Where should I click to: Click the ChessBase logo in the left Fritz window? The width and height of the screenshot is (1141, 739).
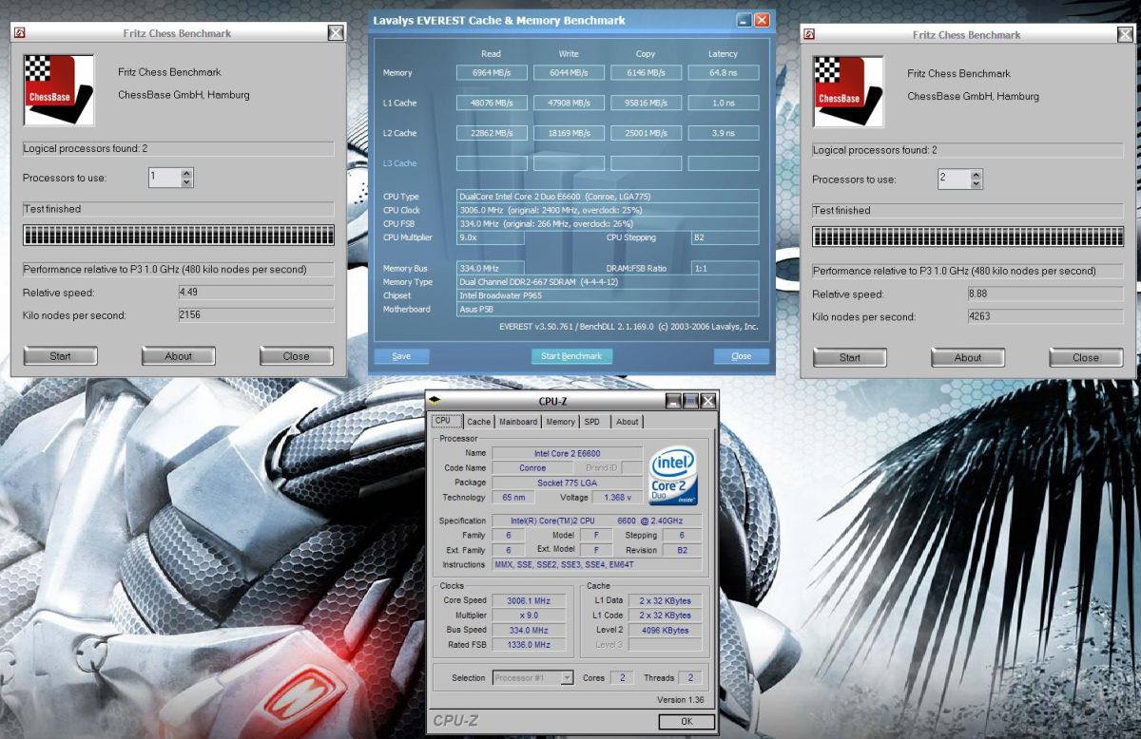pos(59,90)
